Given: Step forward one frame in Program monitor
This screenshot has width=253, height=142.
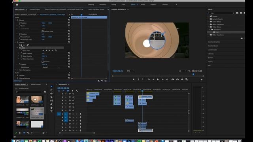Looking at the screenshot, I should (162, 79).
